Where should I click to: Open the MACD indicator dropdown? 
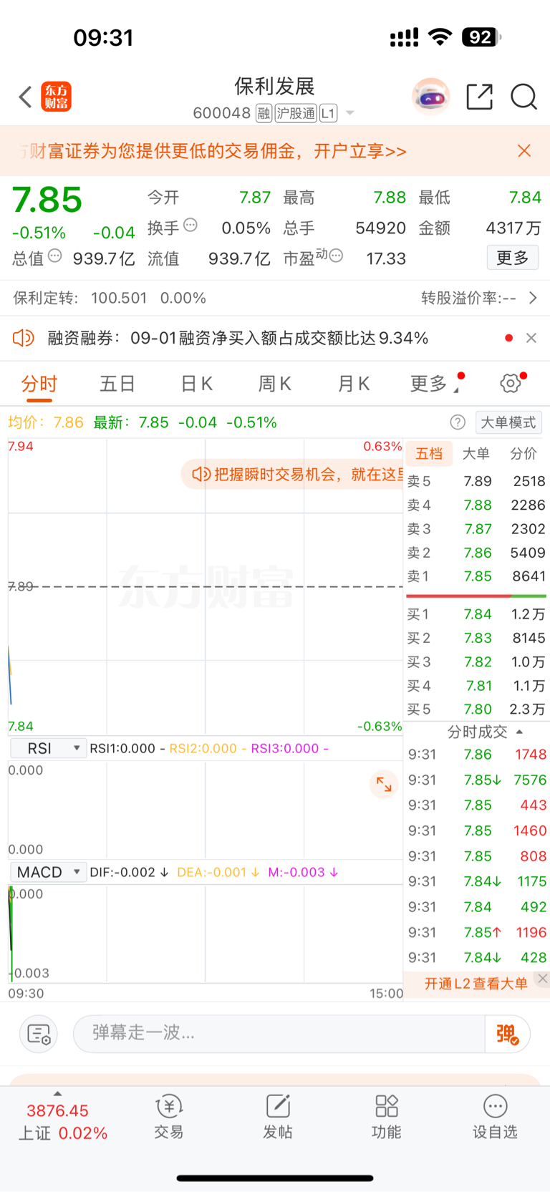click(48, 872)
